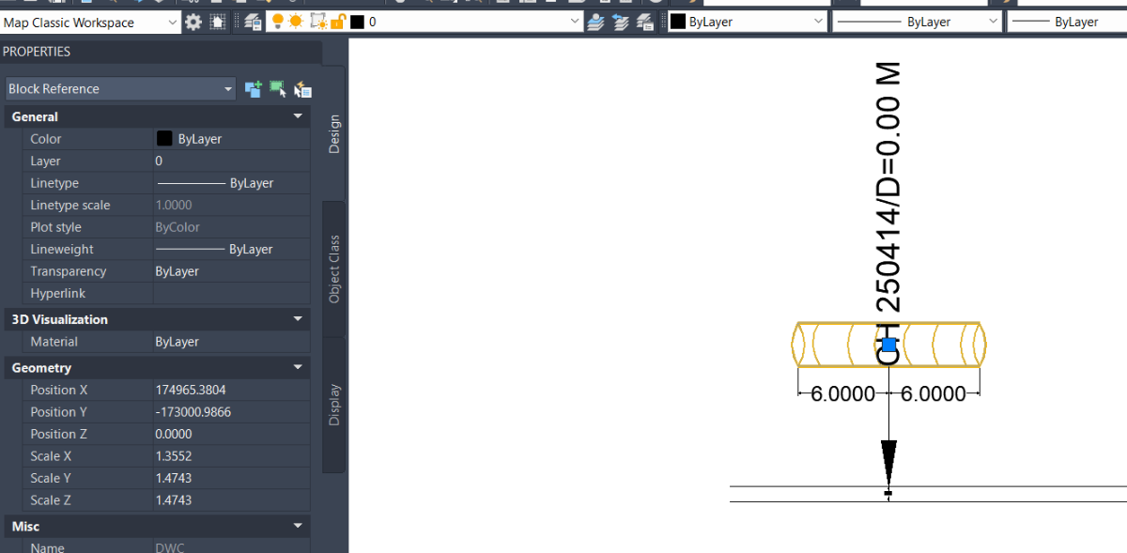Click the Plot style ByColor value
Screen dimensions: 1127x553
point(231,227)
